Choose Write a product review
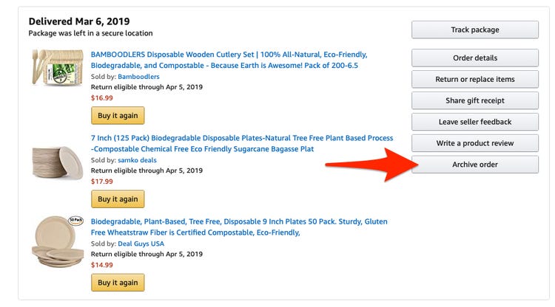Screen dimensions: 555x307 (x=474, y=143)
